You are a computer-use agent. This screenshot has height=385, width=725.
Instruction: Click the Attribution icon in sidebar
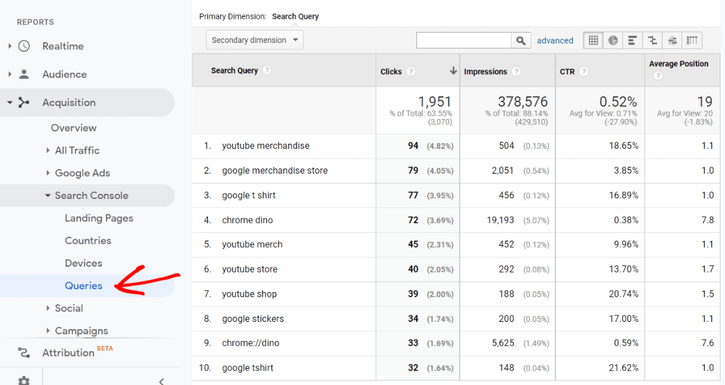(x=23, y=352)
